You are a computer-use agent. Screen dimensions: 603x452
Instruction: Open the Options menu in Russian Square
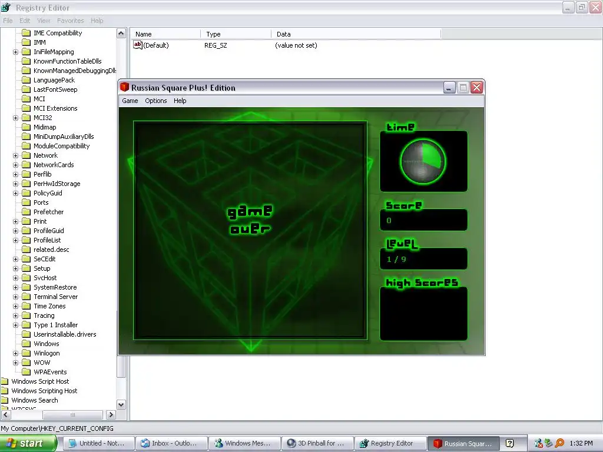point(155,101)
